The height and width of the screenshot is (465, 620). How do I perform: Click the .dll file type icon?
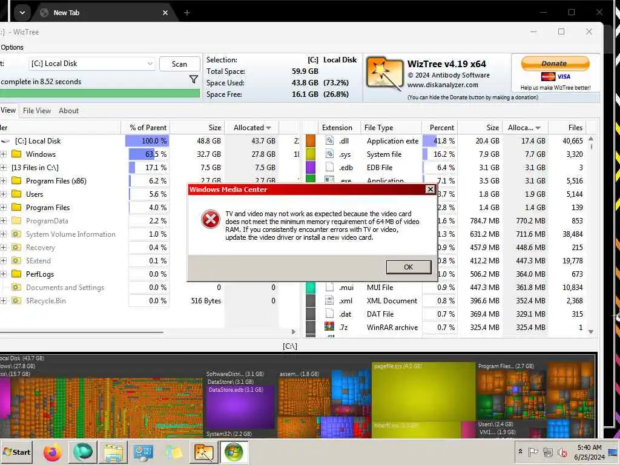329,140
